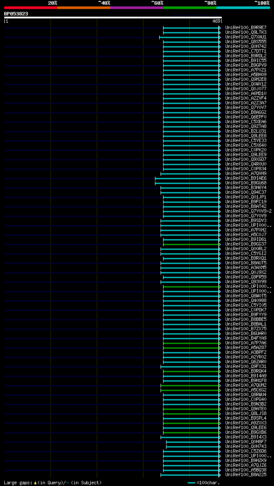The height and width of the screenshot is (486, 274).
Task: Select the UniRef100_B9IC55 label
Action: 246,60
